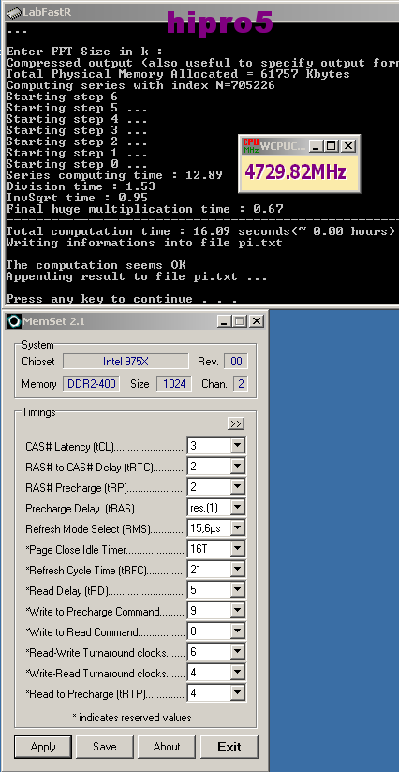This screenshot has width=399, height=772.
Task: Click the 'Press any key to continue' line
Action: pos(122,299)
